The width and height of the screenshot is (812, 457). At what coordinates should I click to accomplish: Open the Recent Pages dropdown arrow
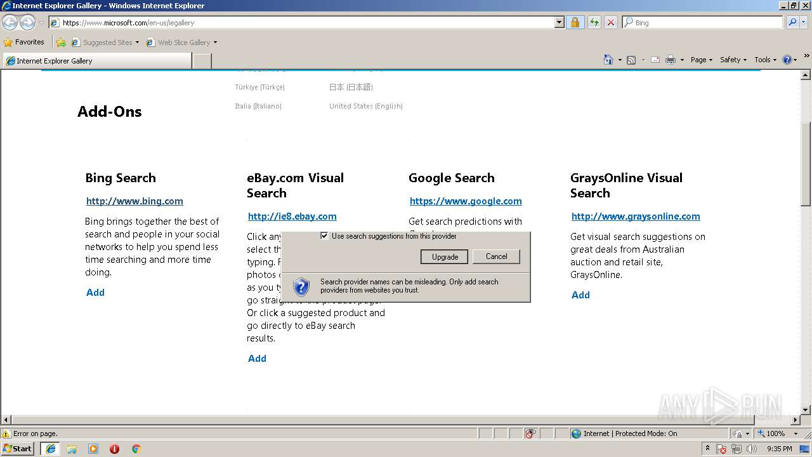pyautogui.click(x=41, y=23)
